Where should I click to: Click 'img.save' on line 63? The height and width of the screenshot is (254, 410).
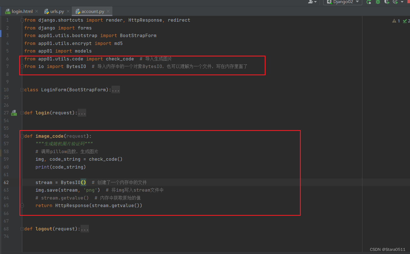pos(47,190)
